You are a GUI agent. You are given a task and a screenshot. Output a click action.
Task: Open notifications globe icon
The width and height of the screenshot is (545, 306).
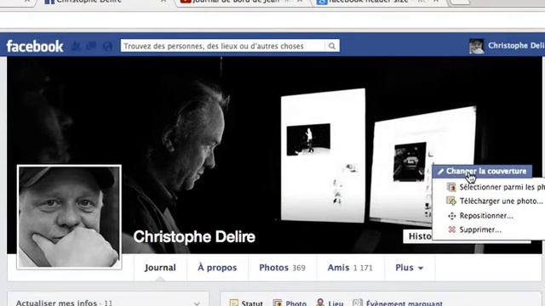coord(107,46)
